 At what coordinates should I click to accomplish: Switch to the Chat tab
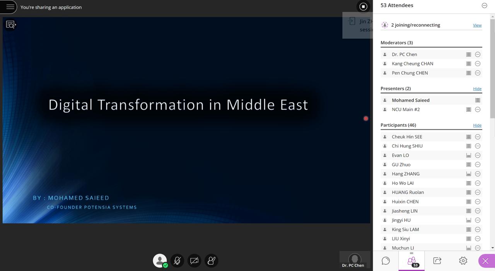click(x=386, y=261)
